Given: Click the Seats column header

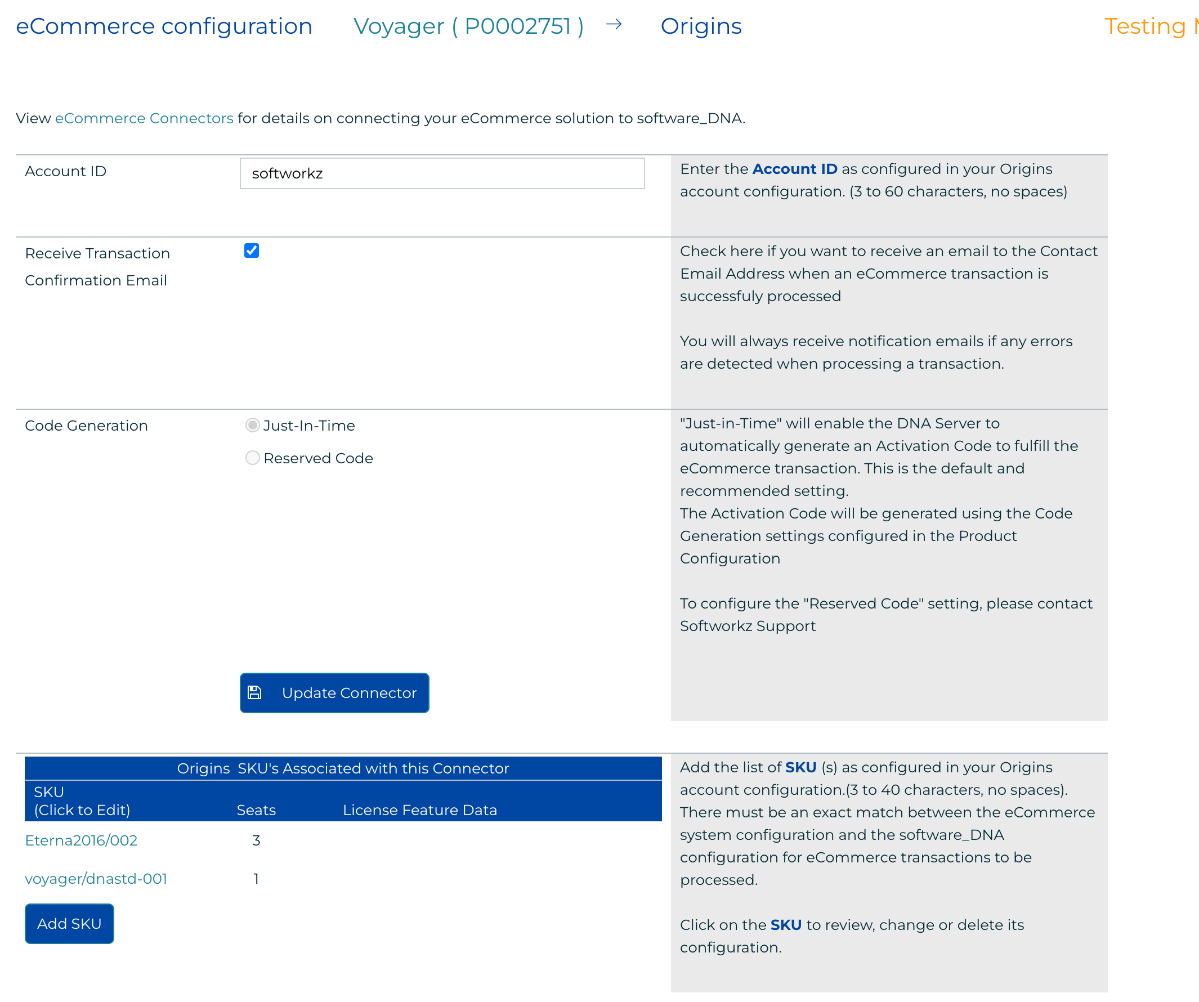Looking at the screenshot, I should [256, 810].
